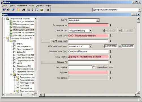Screen dimensions: 142x102
Task: Click the Текст файла input field
Action: (80, 67)
